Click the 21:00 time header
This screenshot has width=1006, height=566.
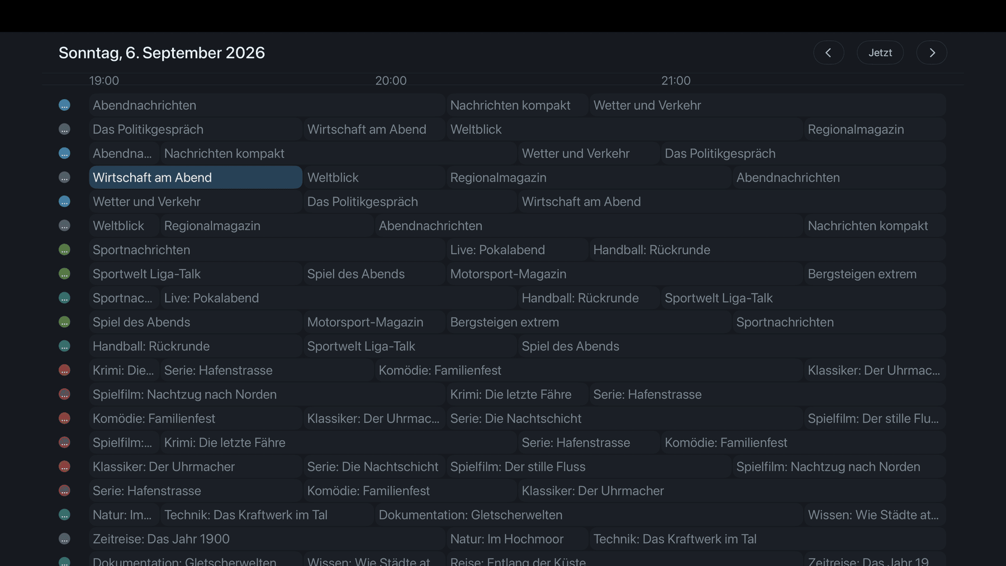(676, 80)
